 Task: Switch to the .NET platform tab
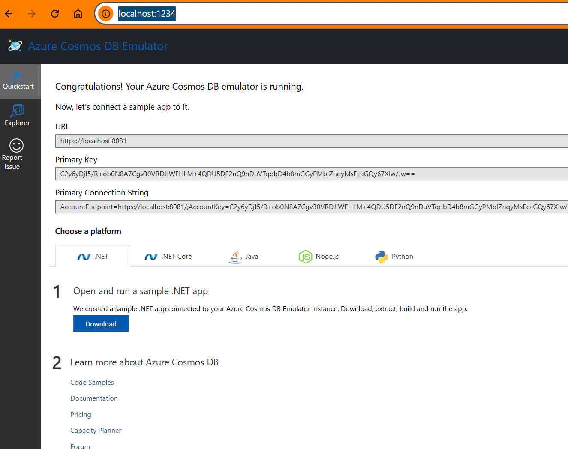[93, 256]
